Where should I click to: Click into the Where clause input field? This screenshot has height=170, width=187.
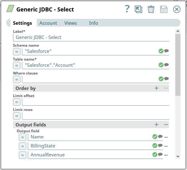(90, 79)
